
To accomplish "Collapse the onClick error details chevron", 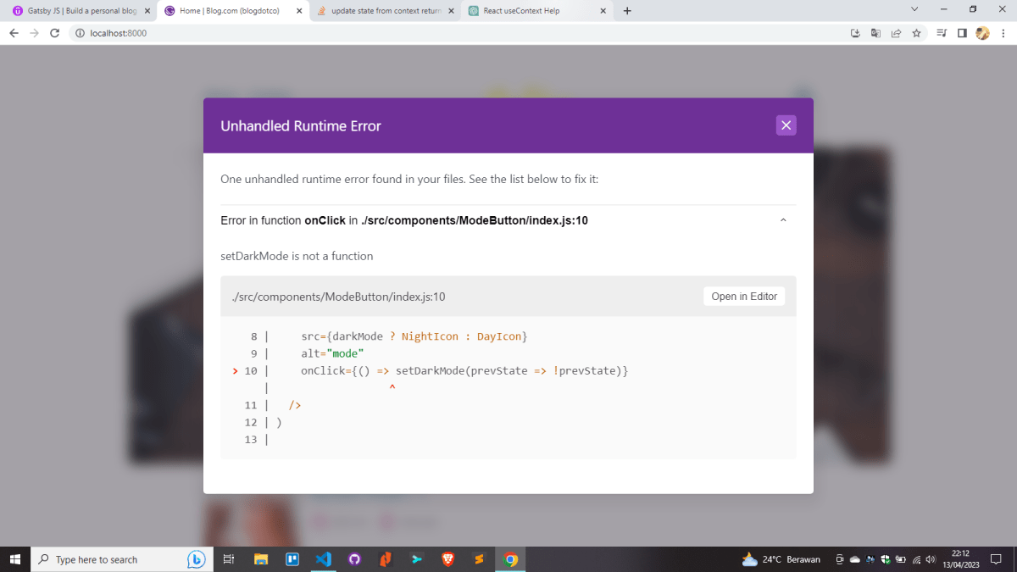I will point(783,220).
